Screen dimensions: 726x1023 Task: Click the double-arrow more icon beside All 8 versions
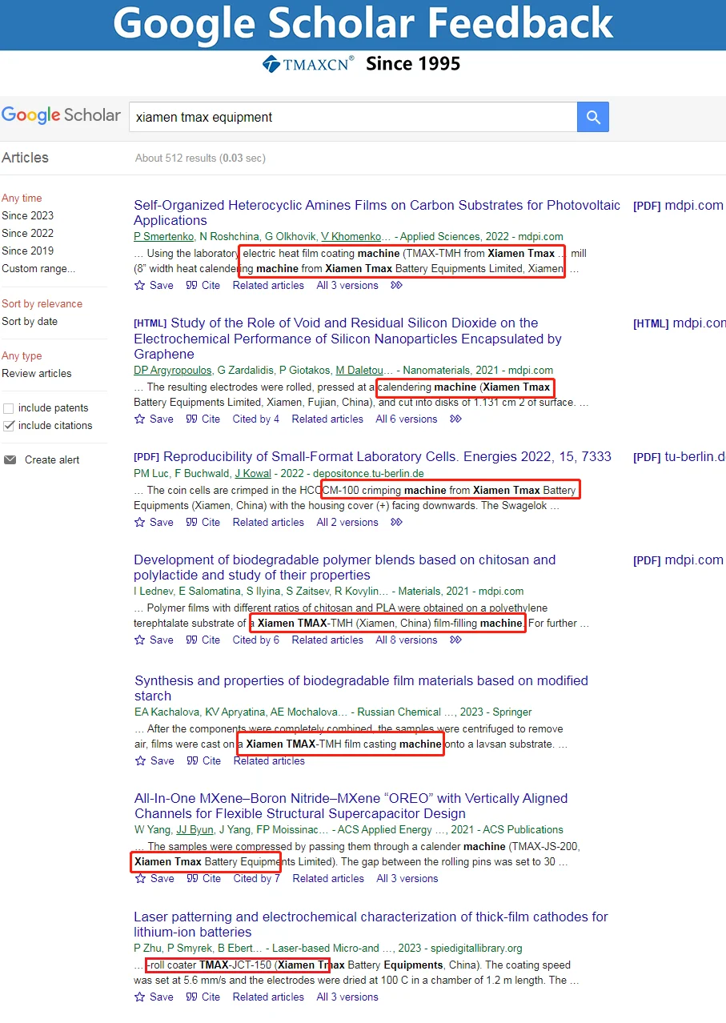click(x=455, y=640)
